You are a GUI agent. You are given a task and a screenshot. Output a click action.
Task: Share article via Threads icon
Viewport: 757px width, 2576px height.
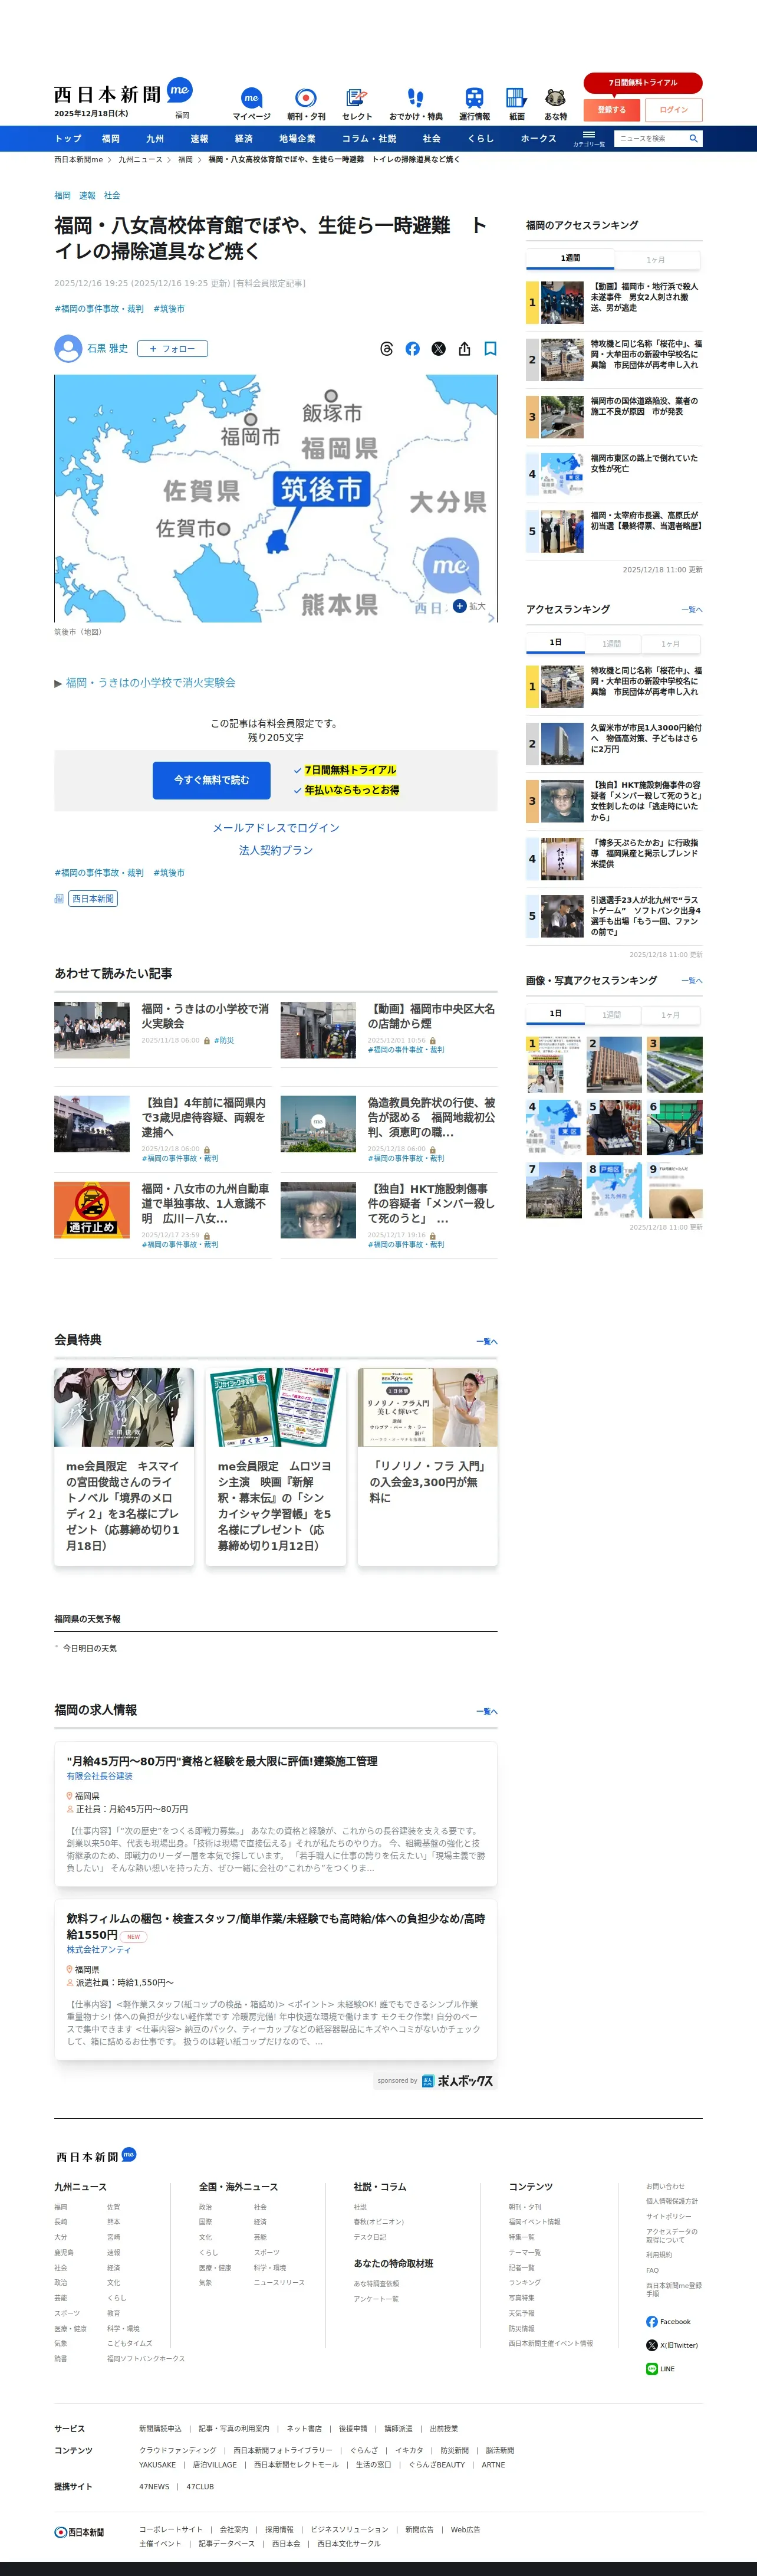click(x=387, y=349)
